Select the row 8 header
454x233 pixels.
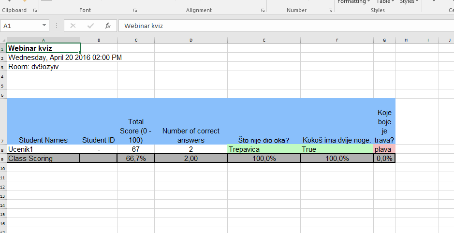[3, 149]
